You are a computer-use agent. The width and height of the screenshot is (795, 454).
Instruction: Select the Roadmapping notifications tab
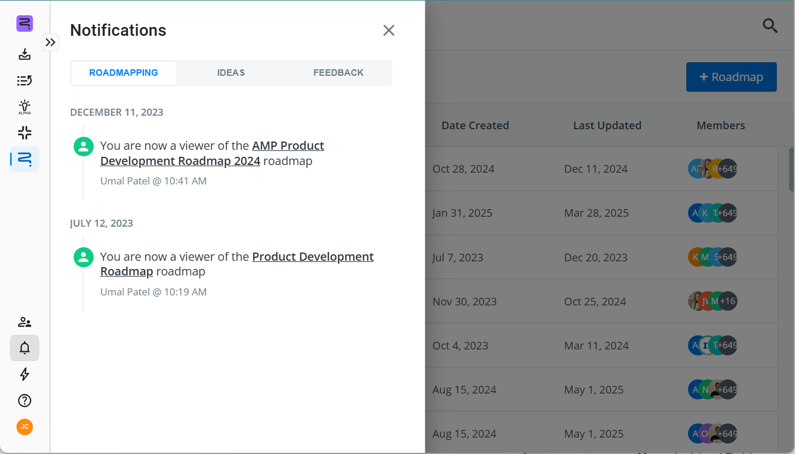click(x=123, y=73)
